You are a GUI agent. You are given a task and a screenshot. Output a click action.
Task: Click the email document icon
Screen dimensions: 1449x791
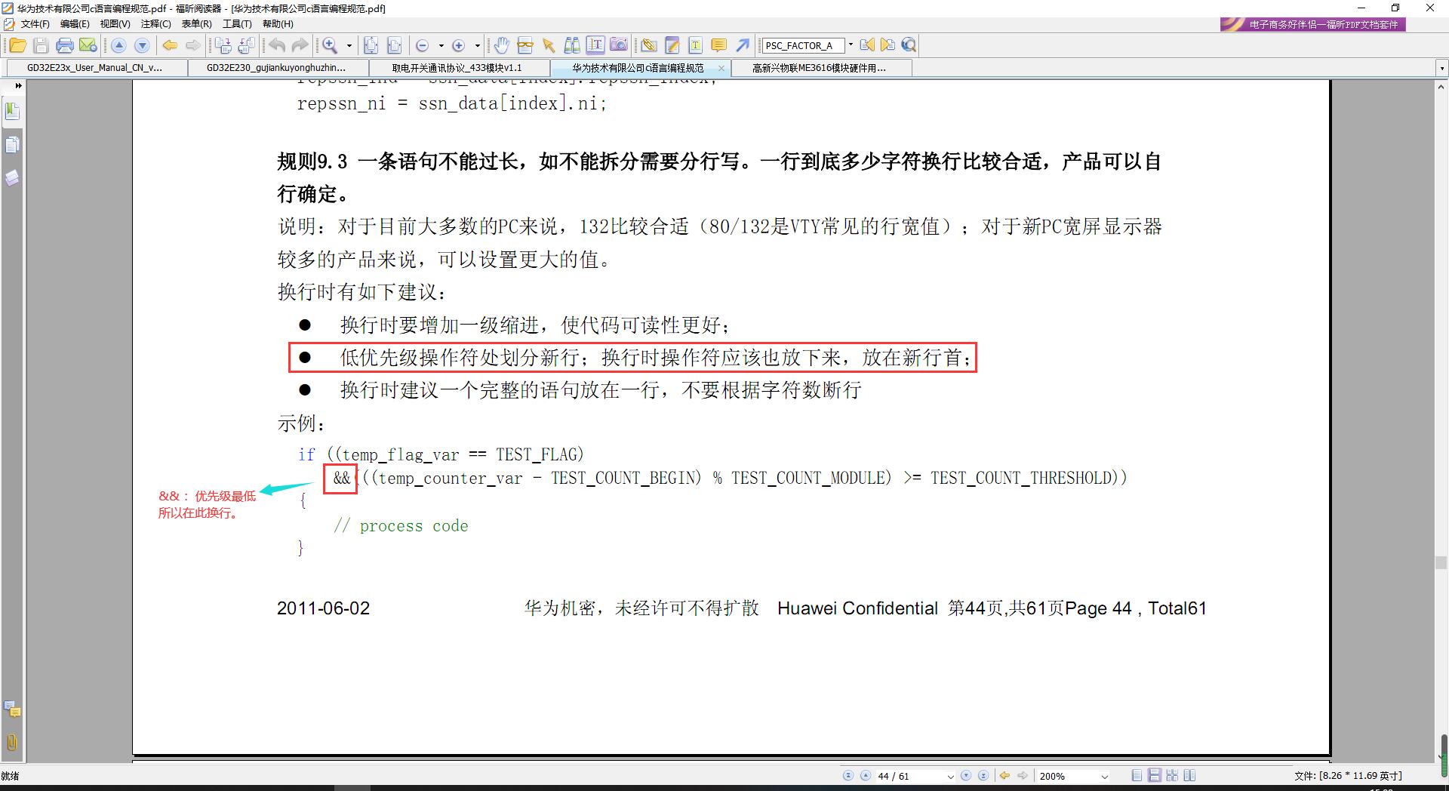tap(88, 45)
